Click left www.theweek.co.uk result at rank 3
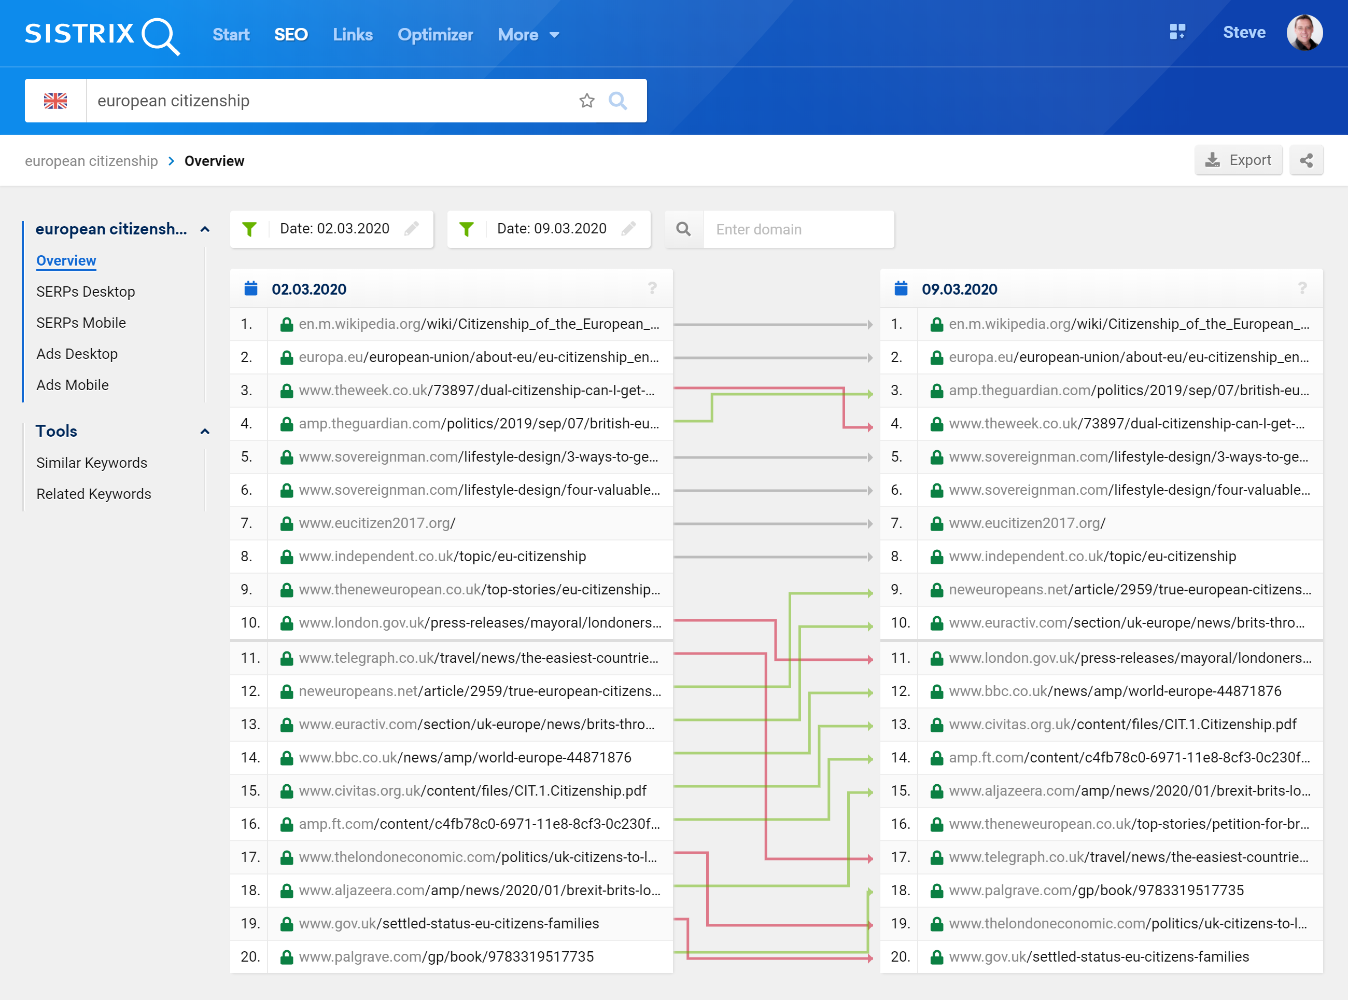The width and height of the screenshot is (1348, 1000). pyautogui.click(x=477, y=391)
